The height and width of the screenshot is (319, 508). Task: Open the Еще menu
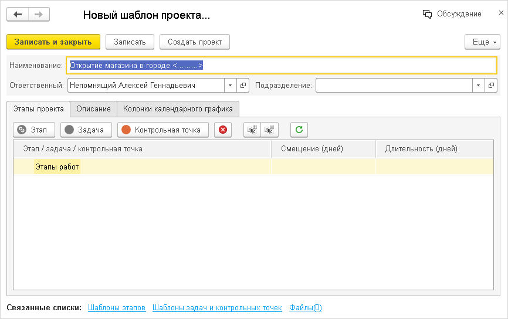coord(482,42)
